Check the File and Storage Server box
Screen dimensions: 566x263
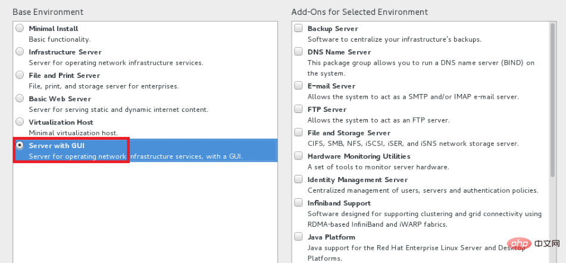(x=298, y=133)
